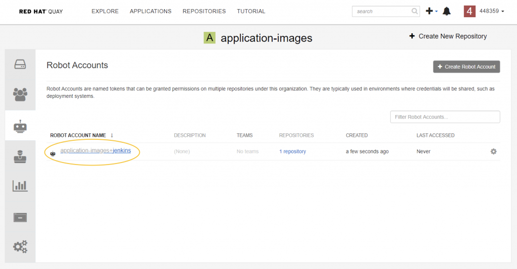Viewport: 517px width, 269px height.
Task: Sort by the Description column header
Action: click(x=190, y=135)
